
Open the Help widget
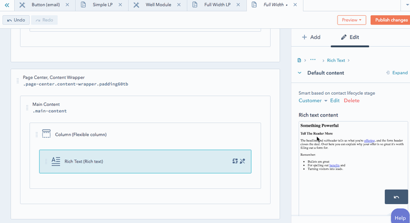[x=400, y=216]
